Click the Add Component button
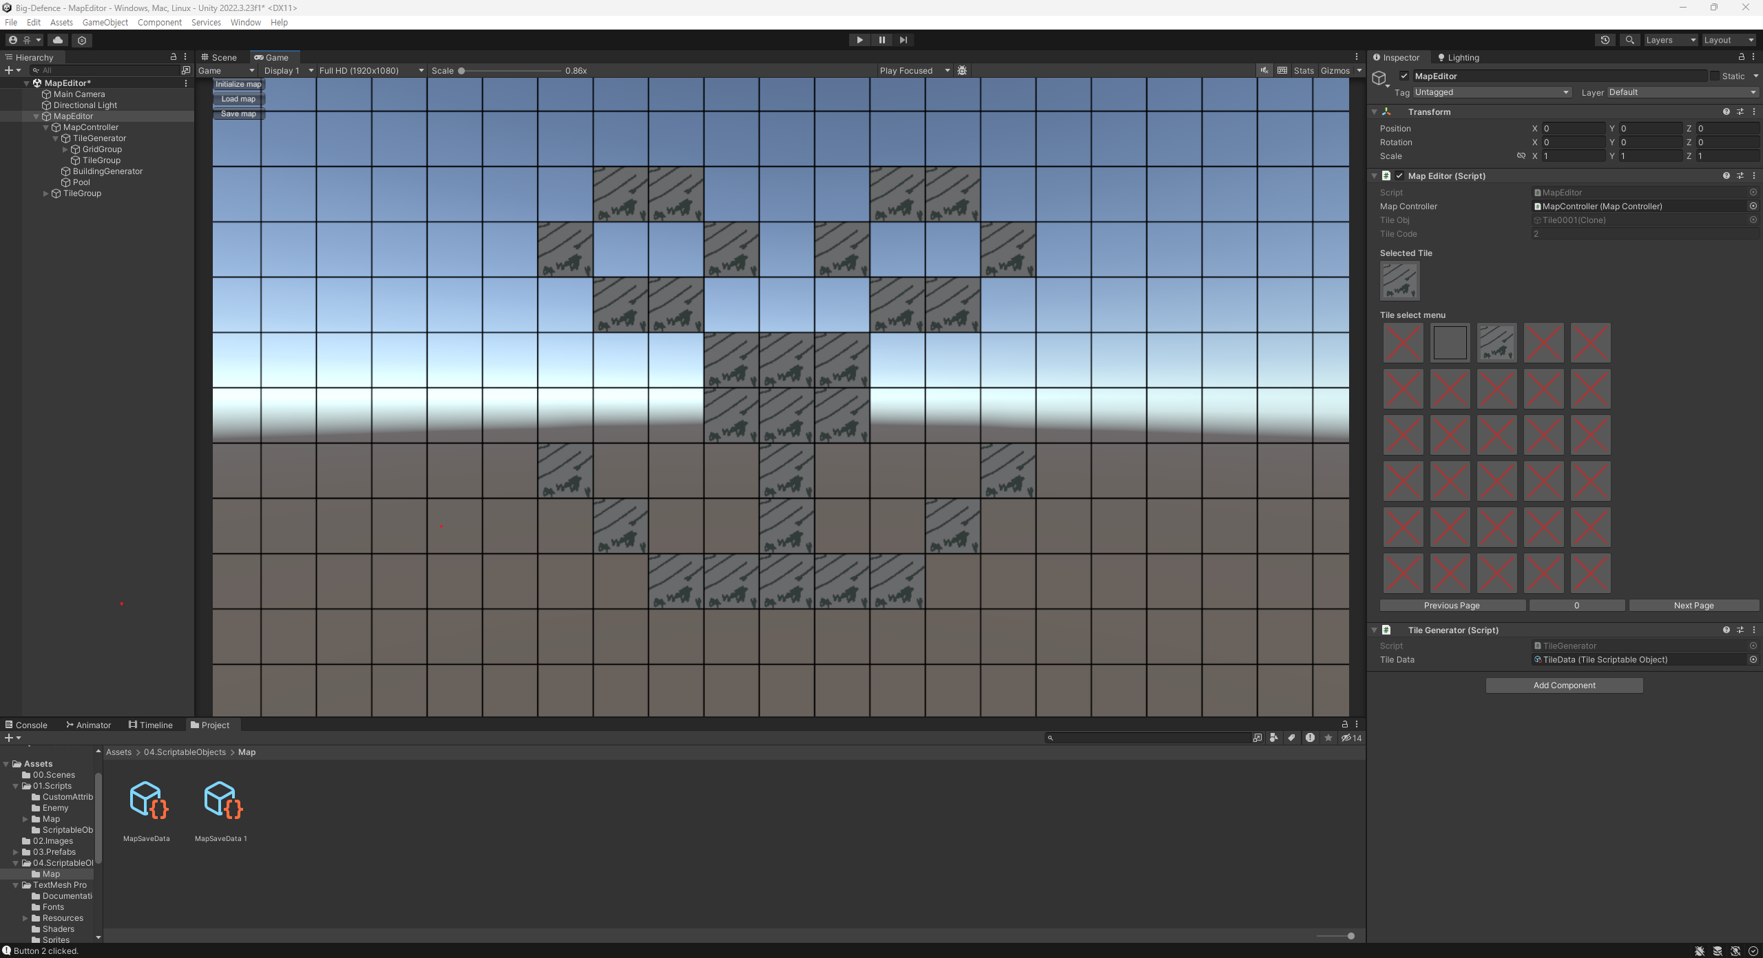Viewport: 1763px width, 958px height. [1564, 685]
